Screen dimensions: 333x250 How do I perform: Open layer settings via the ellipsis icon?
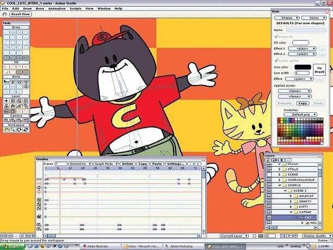tap(288, 160)
